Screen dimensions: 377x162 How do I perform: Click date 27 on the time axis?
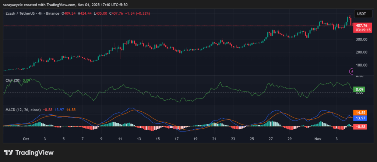[271, 139]
